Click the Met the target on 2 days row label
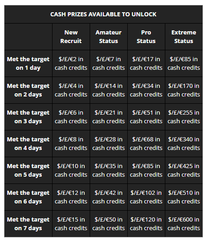 pyautogui.click(x=28, y=90)
